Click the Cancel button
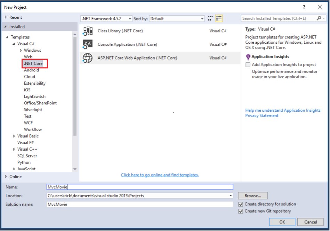330x231 pixels. [x=311, y=222]
